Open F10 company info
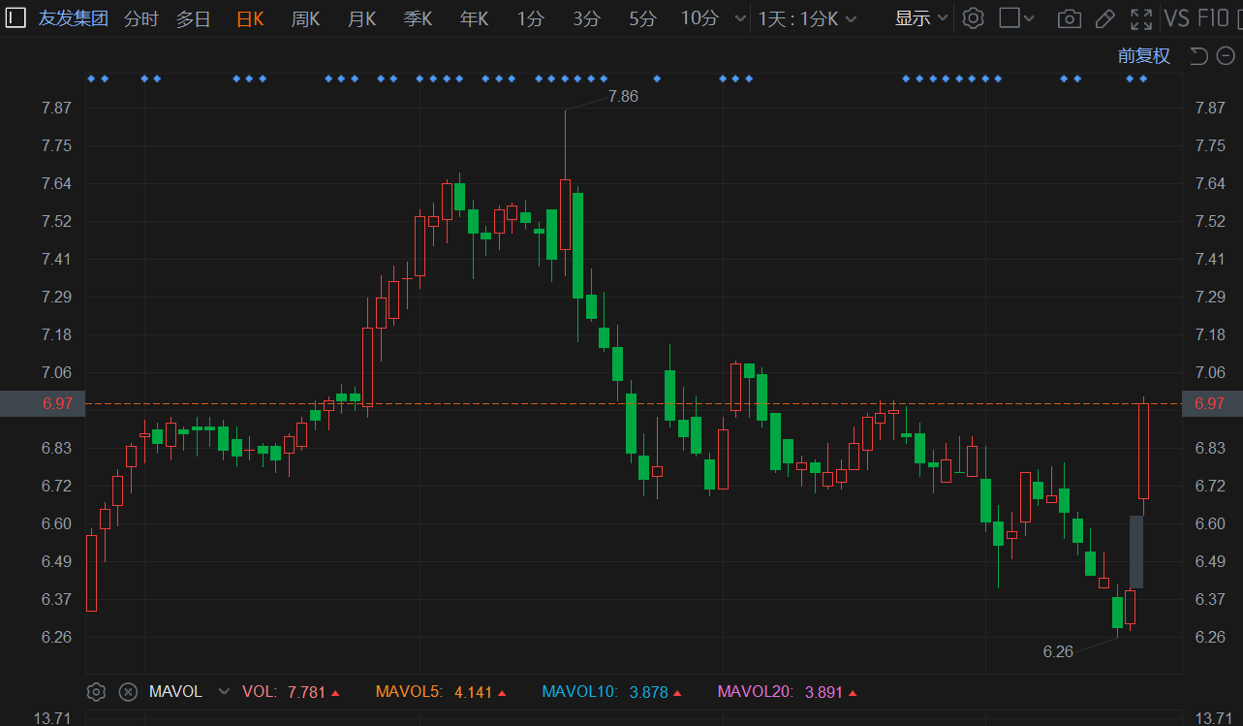The image size is (1243, 726). click(x=1214, y=18)
